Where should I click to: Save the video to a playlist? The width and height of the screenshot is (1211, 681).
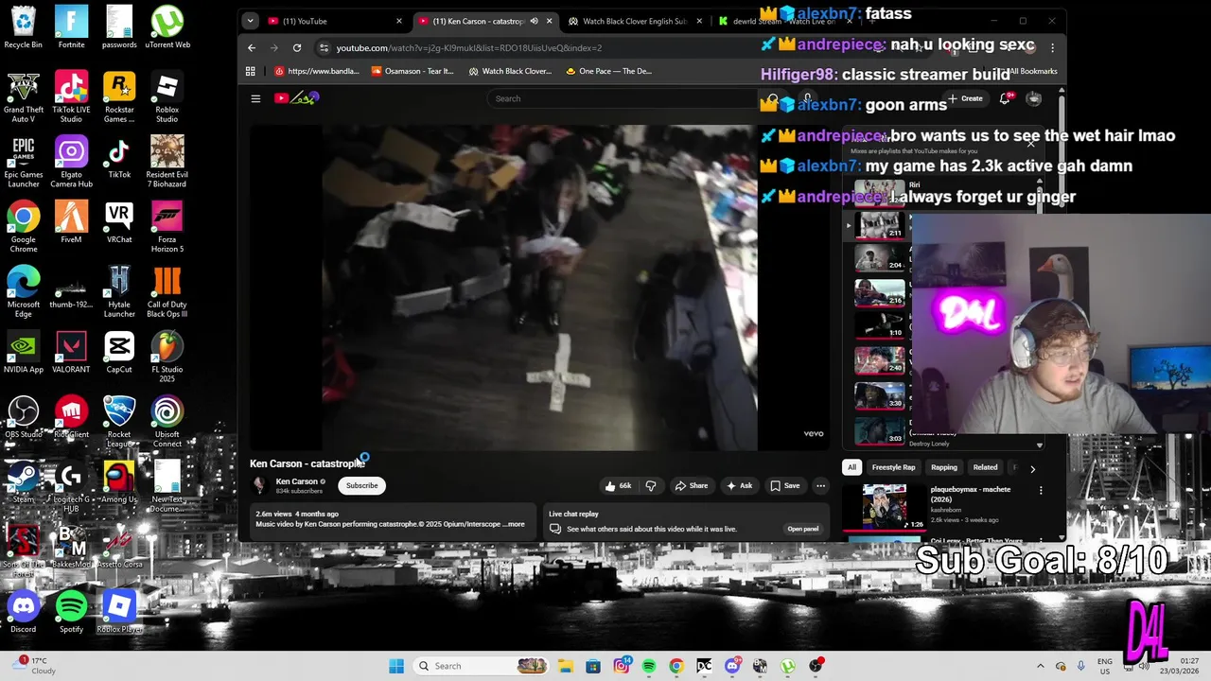tap(784, 485)
